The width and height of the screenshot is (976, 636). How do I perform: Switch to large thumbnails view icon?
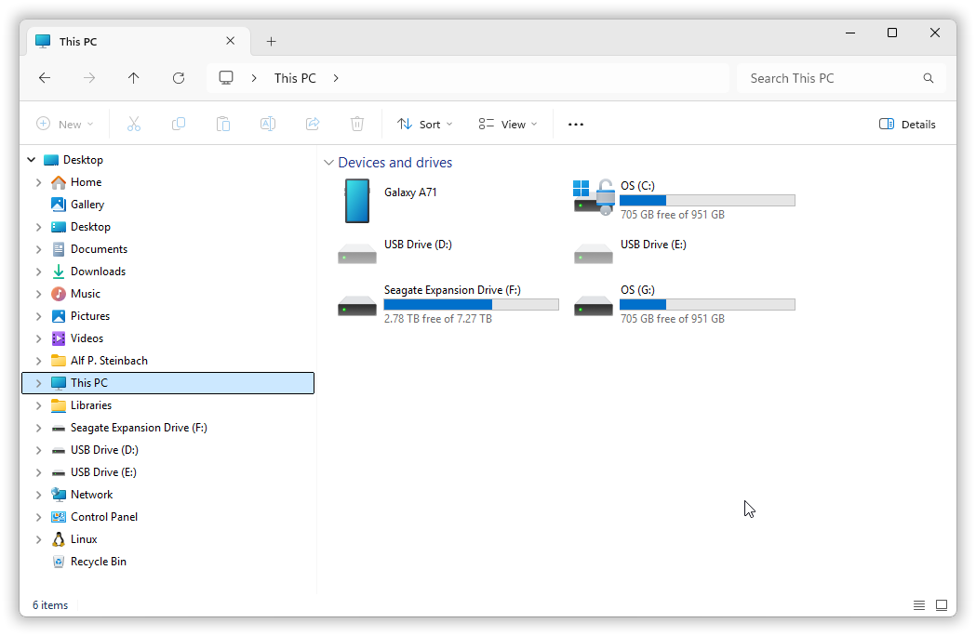point(941,605)
